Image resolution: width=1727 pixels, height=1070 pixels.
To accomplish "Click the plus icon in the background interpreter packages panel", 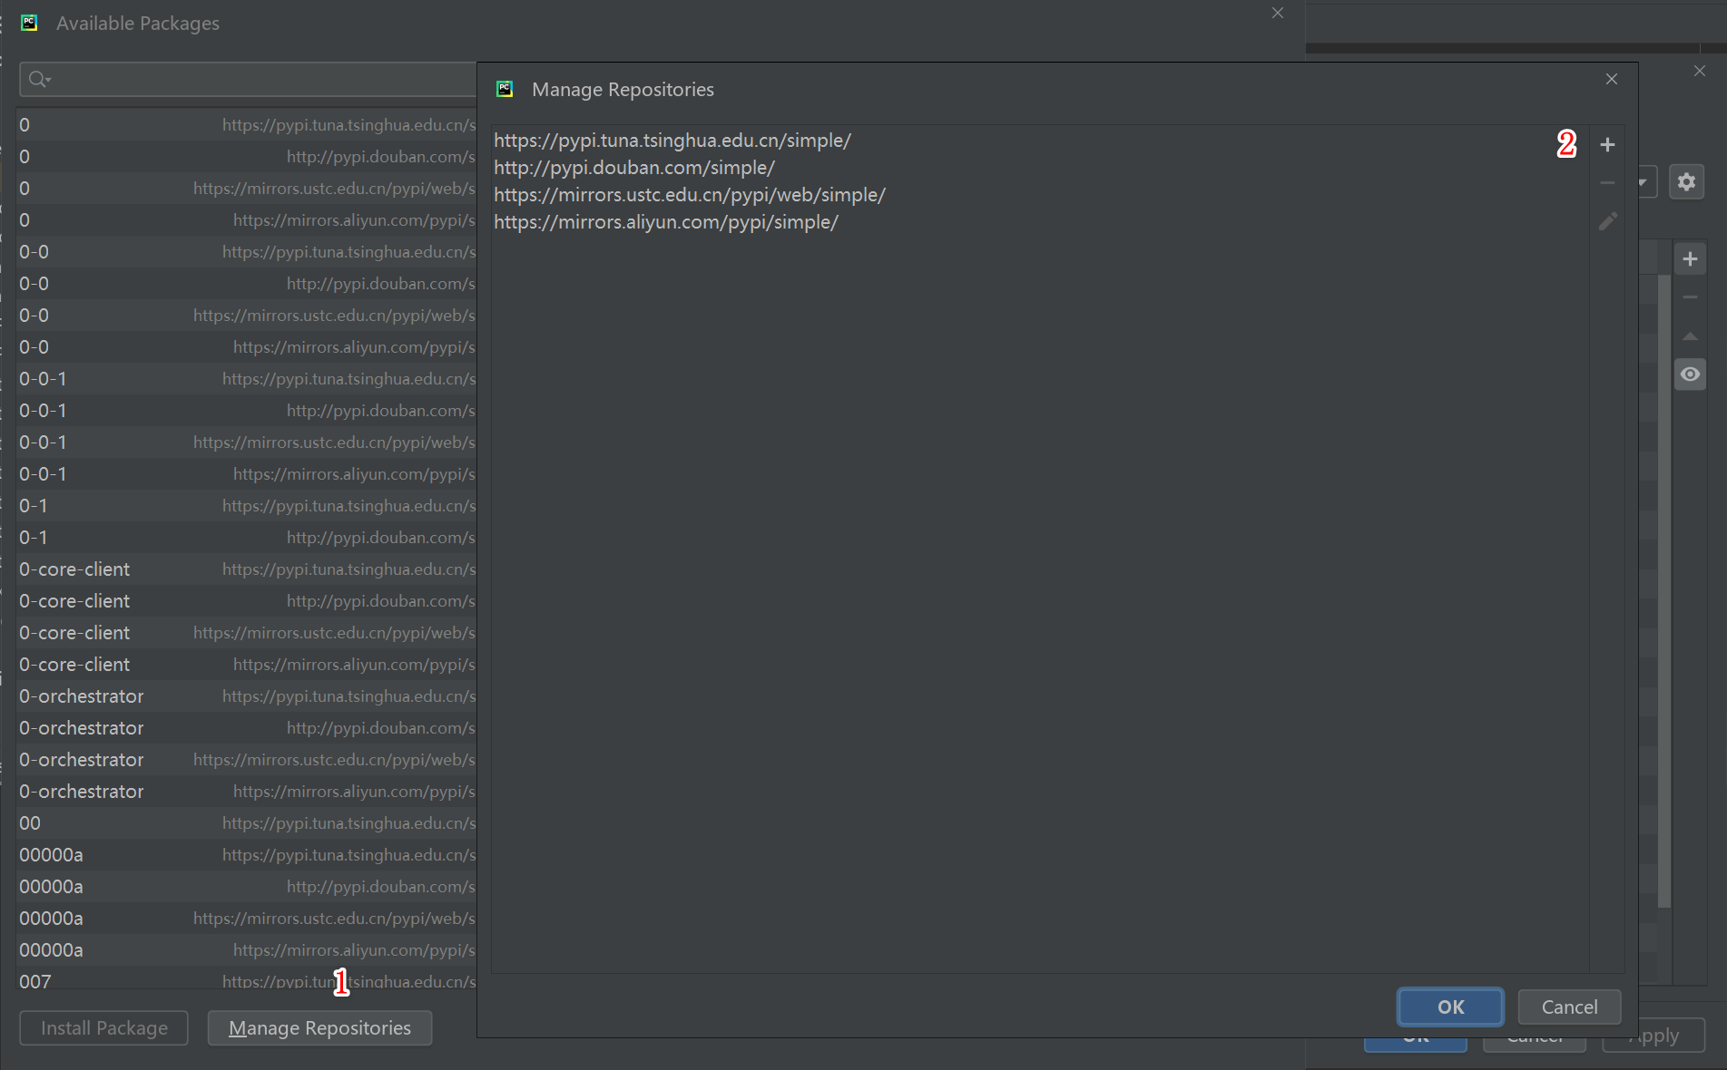I will point(1690,259).
